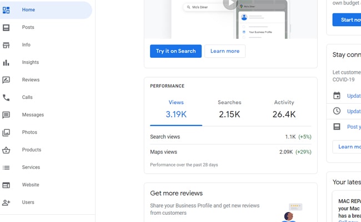
Task: Switch to the Views performance tab
Action: [x=176, y=109]
